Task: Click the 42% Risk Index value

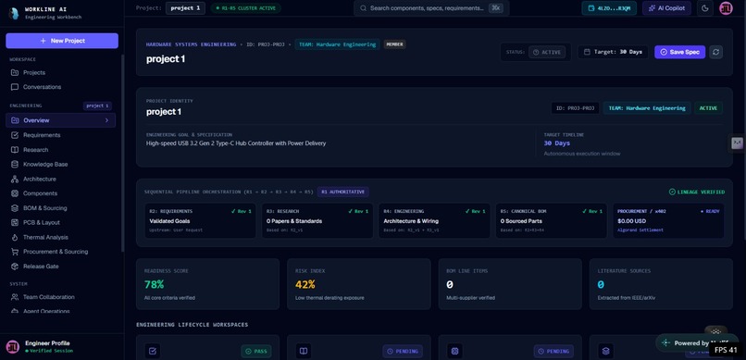Action: 305,284
